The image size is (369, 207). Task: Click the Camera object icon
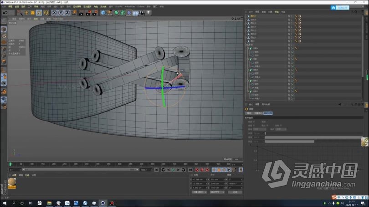click(142, 13)
